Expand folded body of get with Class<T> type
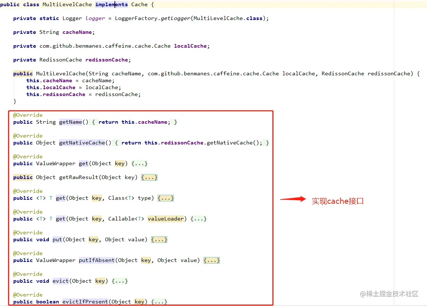The height and width of the screenshot is (306, 427). tap(166, 198)
